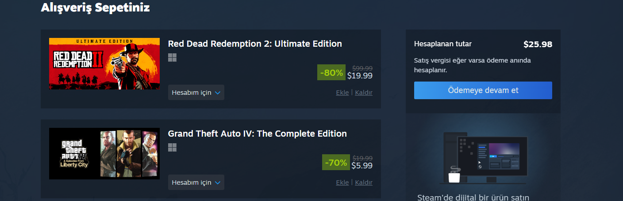Expand "Hesabım için" dropdown for Red Dead Redemption 2
The width and height of the screenshot is (623, 201).
(196, 93)
